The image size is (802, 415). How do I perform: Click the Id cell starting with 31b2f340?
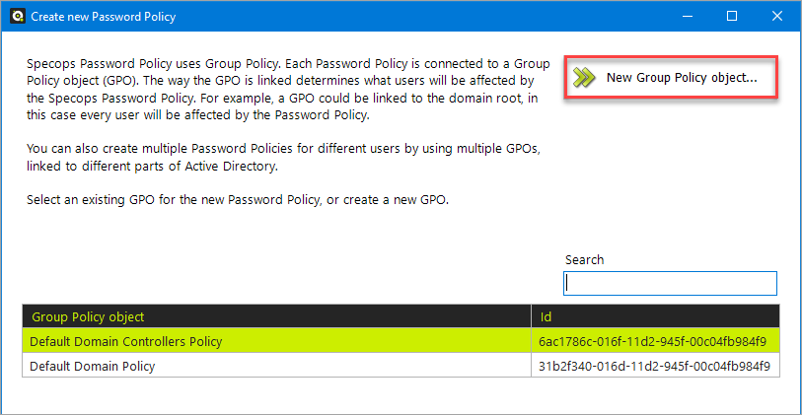tap(656, 366)
